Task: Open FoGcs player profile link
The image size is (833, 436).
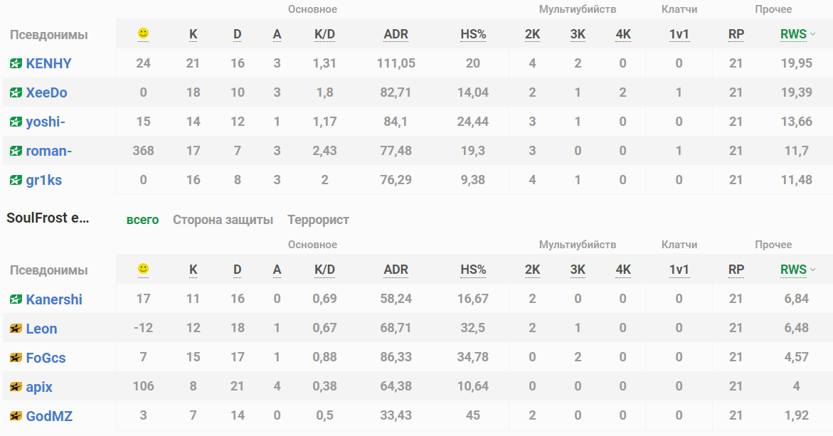Action: point(46,358)
